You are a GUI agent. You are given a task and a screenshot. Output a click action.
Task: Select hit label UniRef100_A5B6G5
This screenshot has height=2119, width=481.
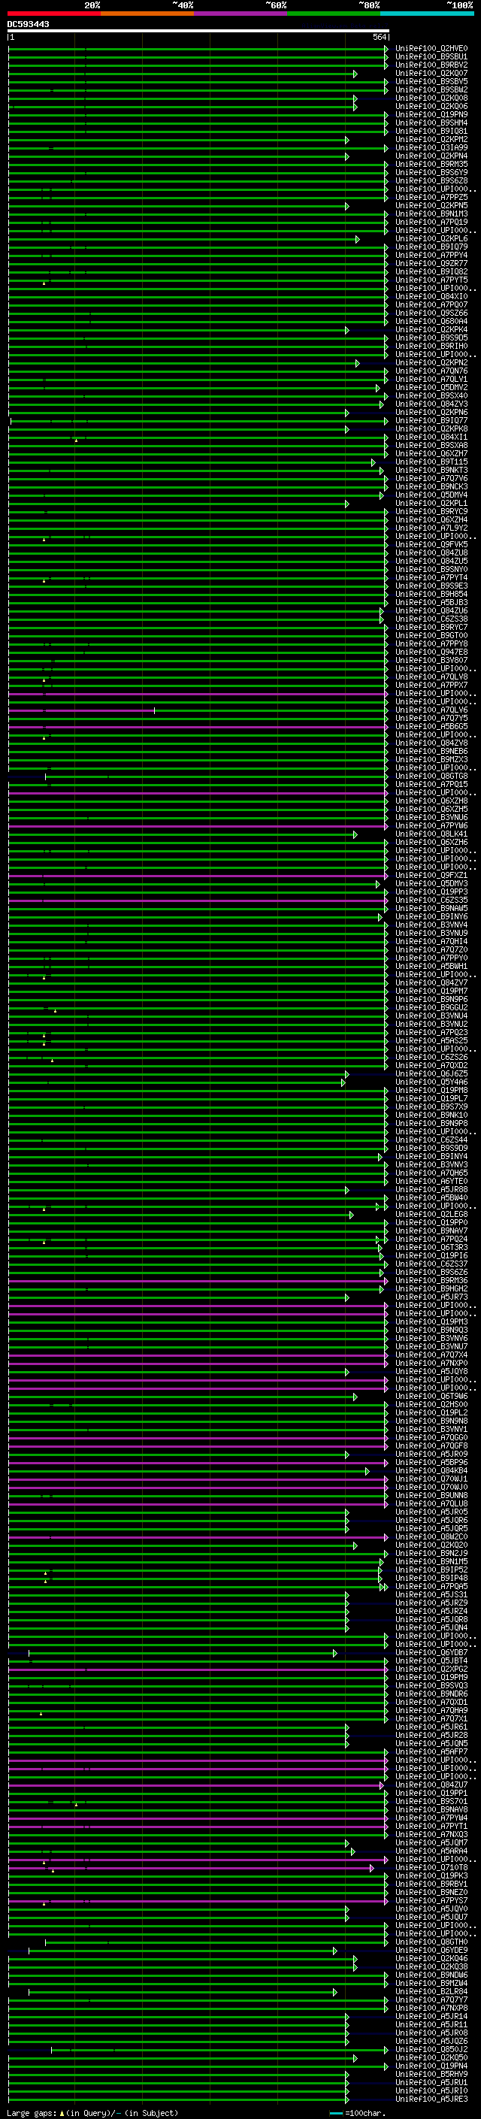tap(431, 726)
